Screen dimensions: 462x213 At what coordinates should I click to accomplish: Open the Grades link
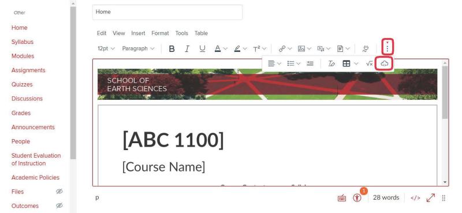21,113
